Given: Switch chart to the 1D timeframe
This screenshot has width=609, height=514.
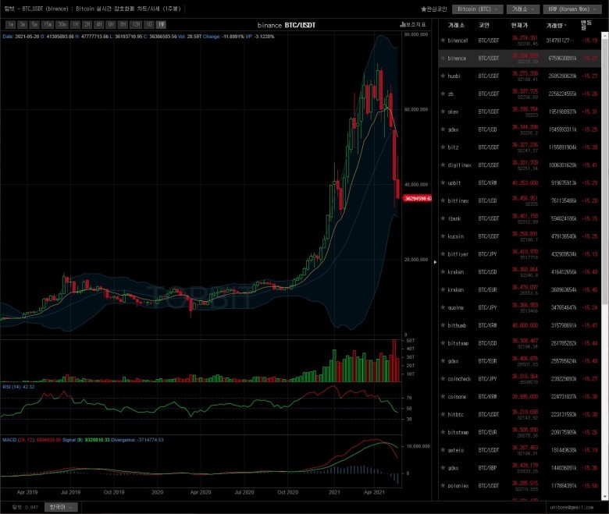Looking at the screenshot, I should [149, 24].
